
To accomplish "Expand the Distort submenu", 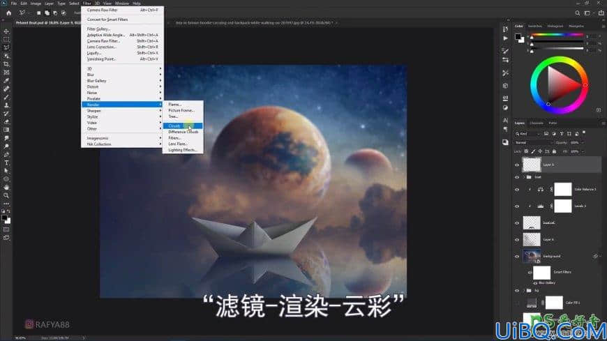I will click(122, 86).
